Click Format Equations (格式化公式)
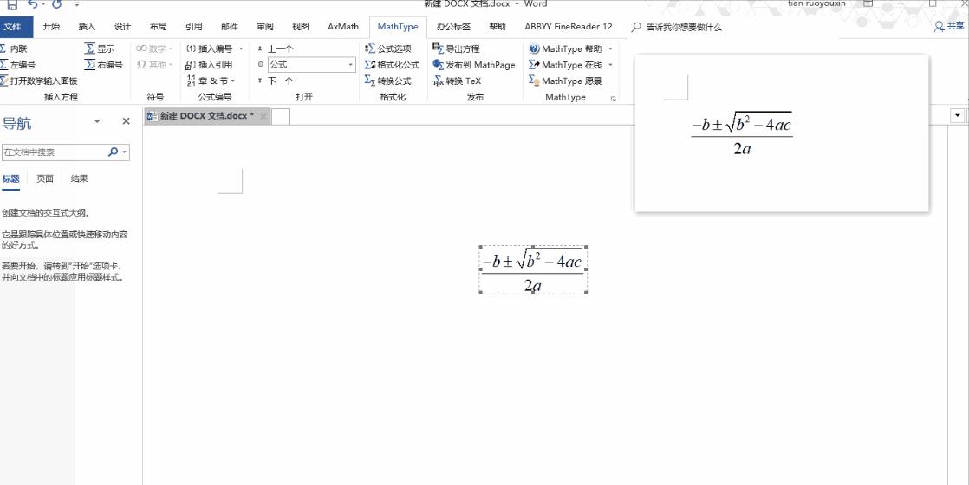The image size is (969, 485). coord(392,64)
